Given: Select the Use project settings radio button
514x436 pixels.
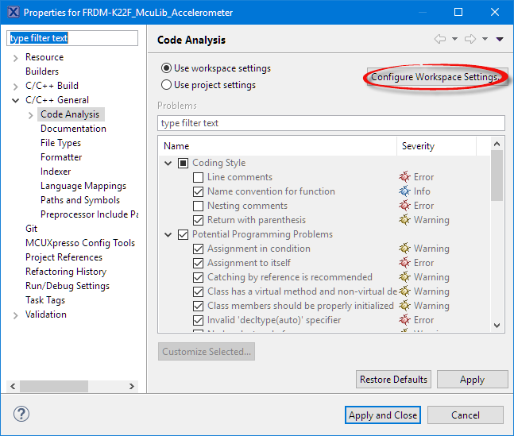Looking at the screenshot, I should (x=167, y=85).
